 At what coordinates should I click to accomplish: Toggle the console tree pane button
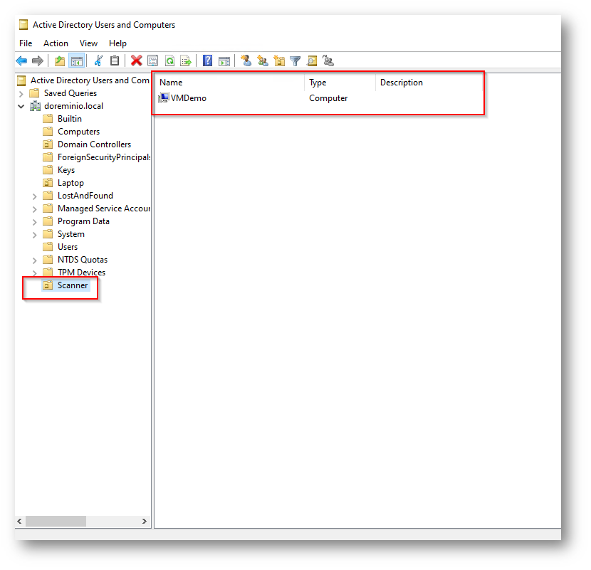pyautogui.click(x=77, y=60)
